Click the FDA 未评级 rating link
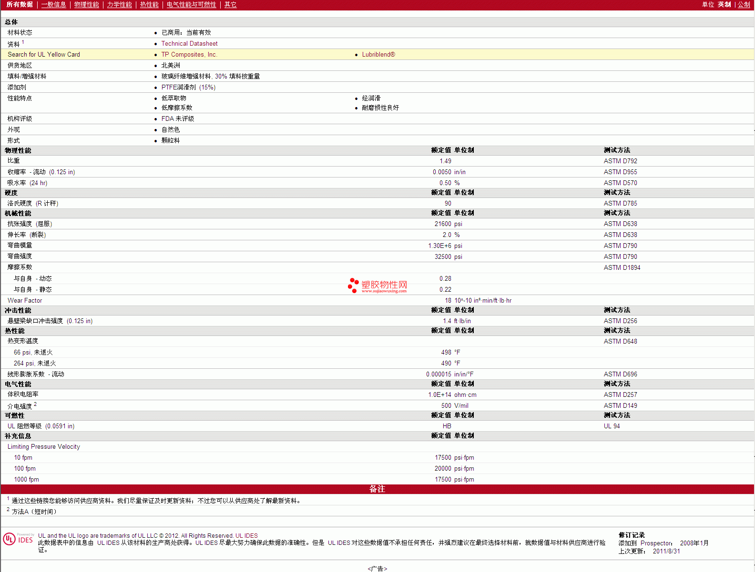Image resolution: width=755 pixels, height=572 pixels. pos(177,119)
